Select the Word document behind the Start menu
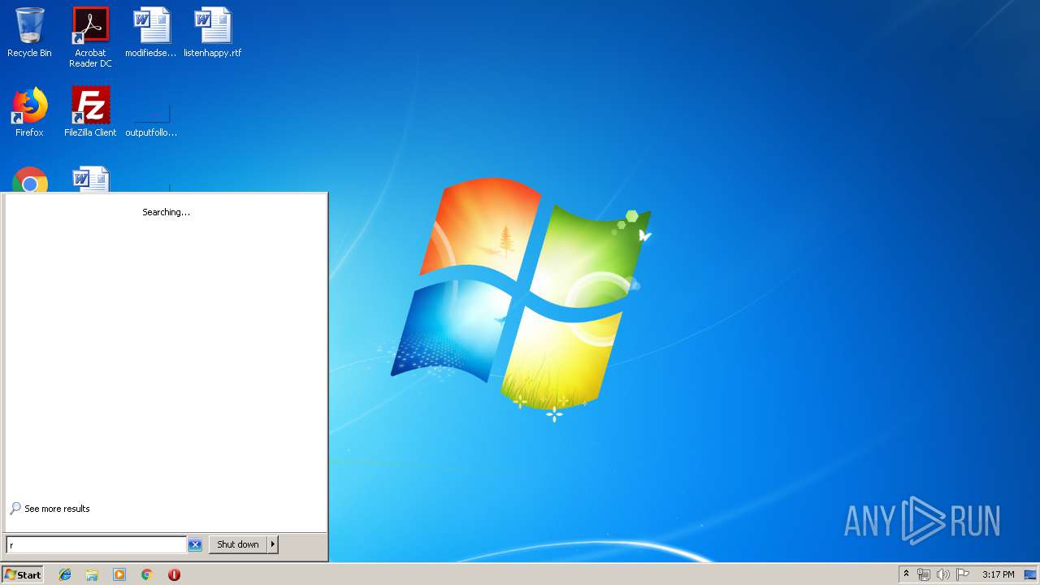 90,180
